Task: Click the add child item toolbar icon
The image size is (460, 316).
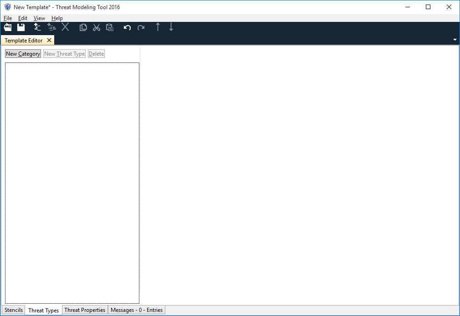Action: point(51,27)
